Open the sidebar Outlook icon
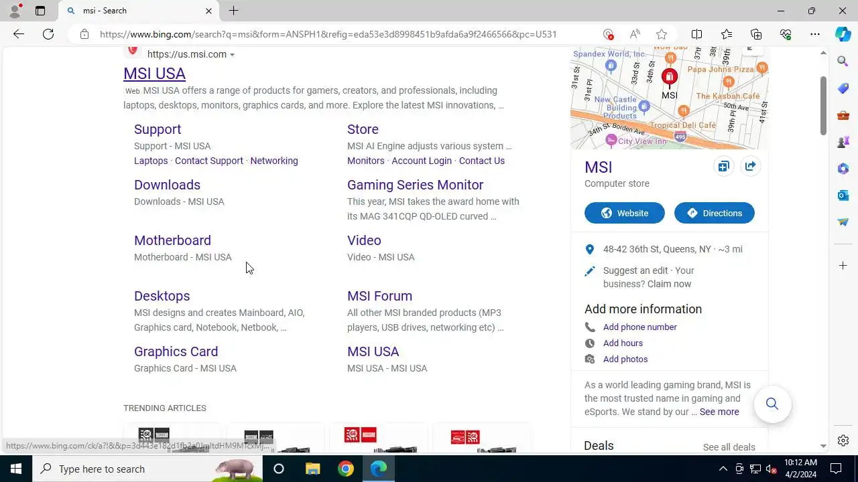This screenshot has width=858, height=482. [x=843, y=195]
